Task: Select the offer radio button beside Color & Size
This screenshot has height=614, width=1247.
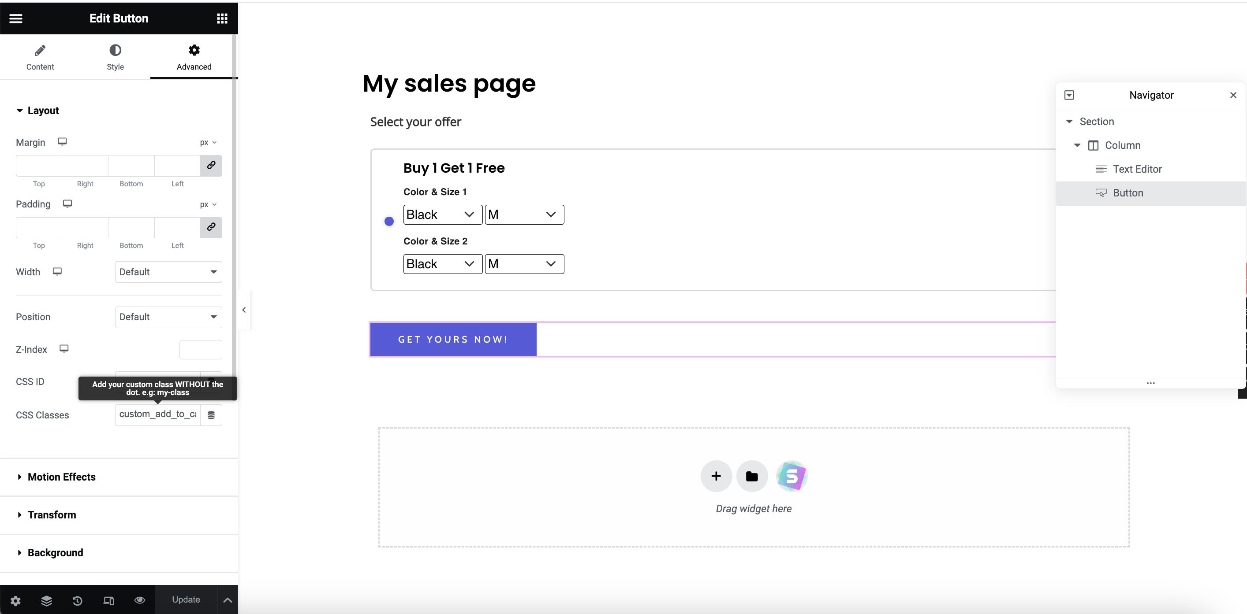Action: [389, 222]
